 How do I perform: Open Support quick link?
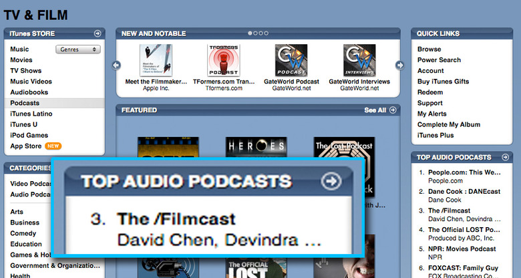(430, 103)
